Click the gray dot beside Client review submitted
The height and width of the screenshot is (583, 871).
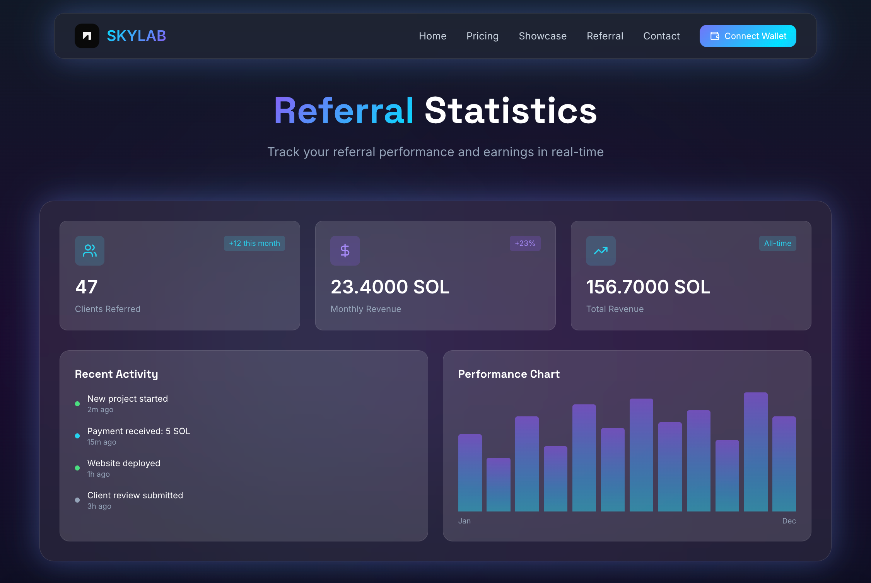(x=77, y=500)
